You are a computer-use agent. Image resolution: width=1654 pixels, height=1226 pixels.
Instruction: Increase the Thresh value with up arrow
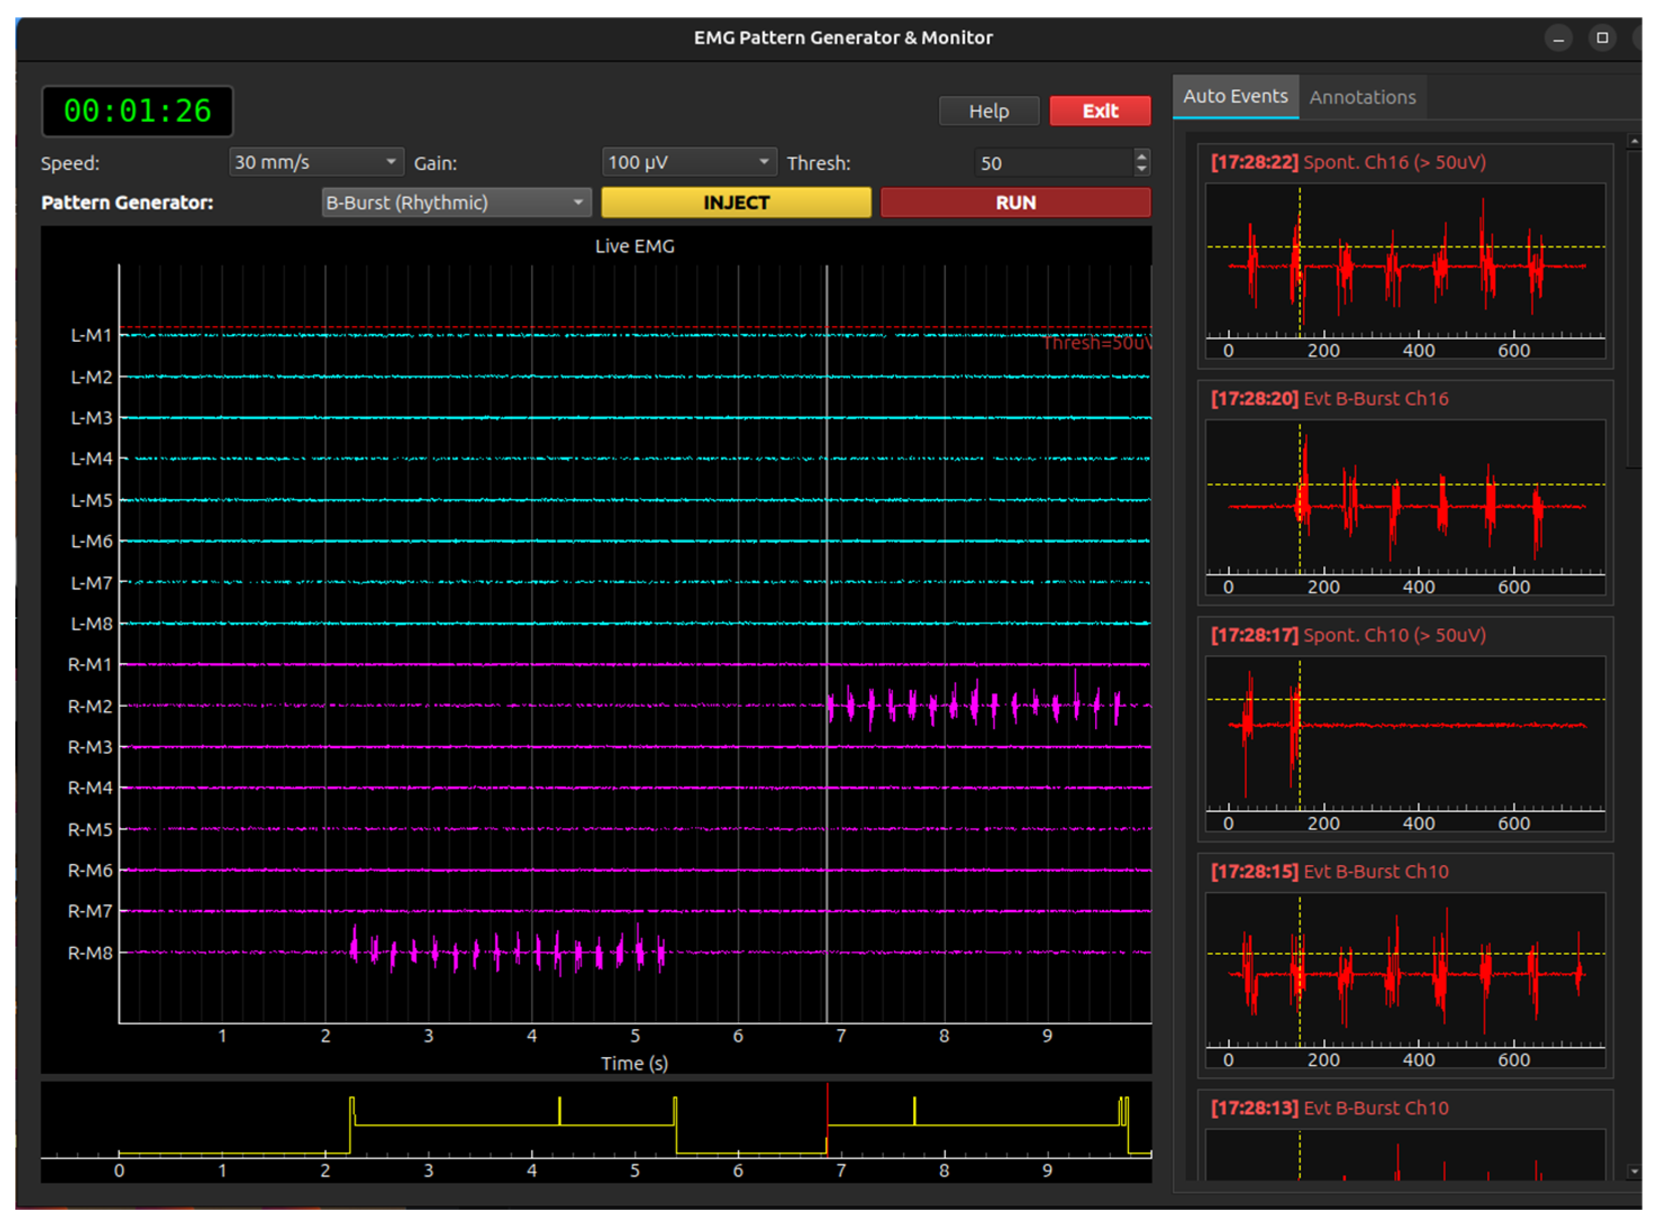[x=1142, y=156]
